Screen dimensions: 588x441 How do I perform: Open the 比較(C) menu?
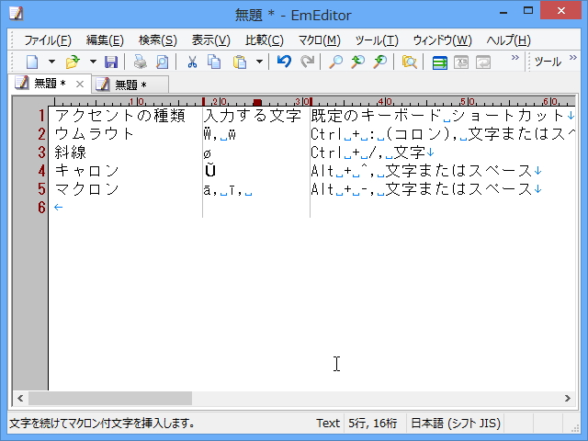pyautogui.click(x=265, y=40)
